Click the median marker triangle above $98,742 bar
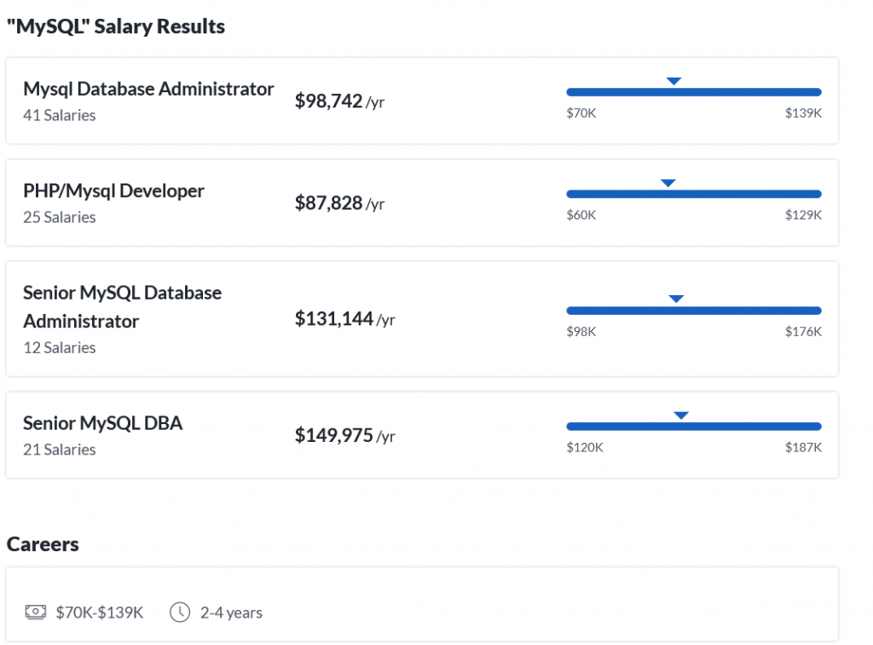The image size is (873, 645). (x=674, y=81)
